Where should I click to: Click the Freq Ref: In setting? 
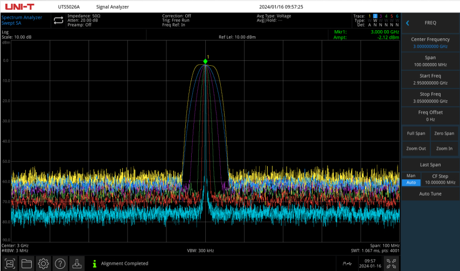pos(173,25)
